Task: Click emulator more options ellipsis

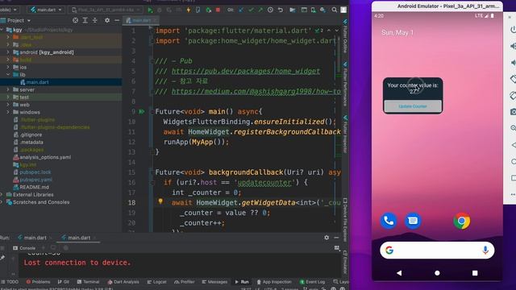Action: (x=513, y=195)
